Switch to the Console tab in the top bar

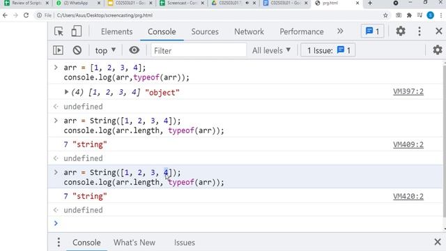click(162, 31)
